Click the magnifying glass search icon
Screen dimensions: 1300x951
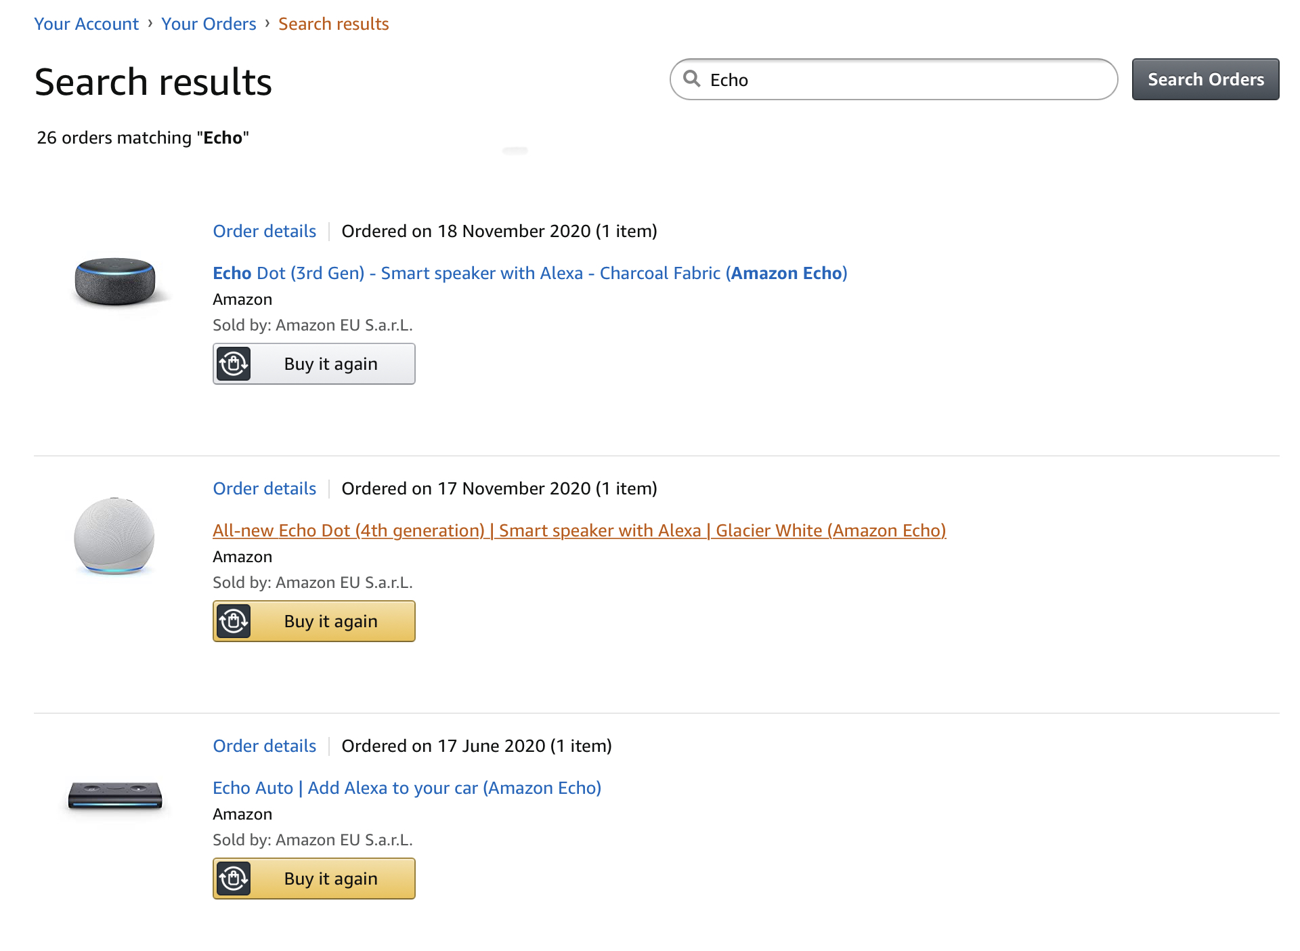[691, 79]
